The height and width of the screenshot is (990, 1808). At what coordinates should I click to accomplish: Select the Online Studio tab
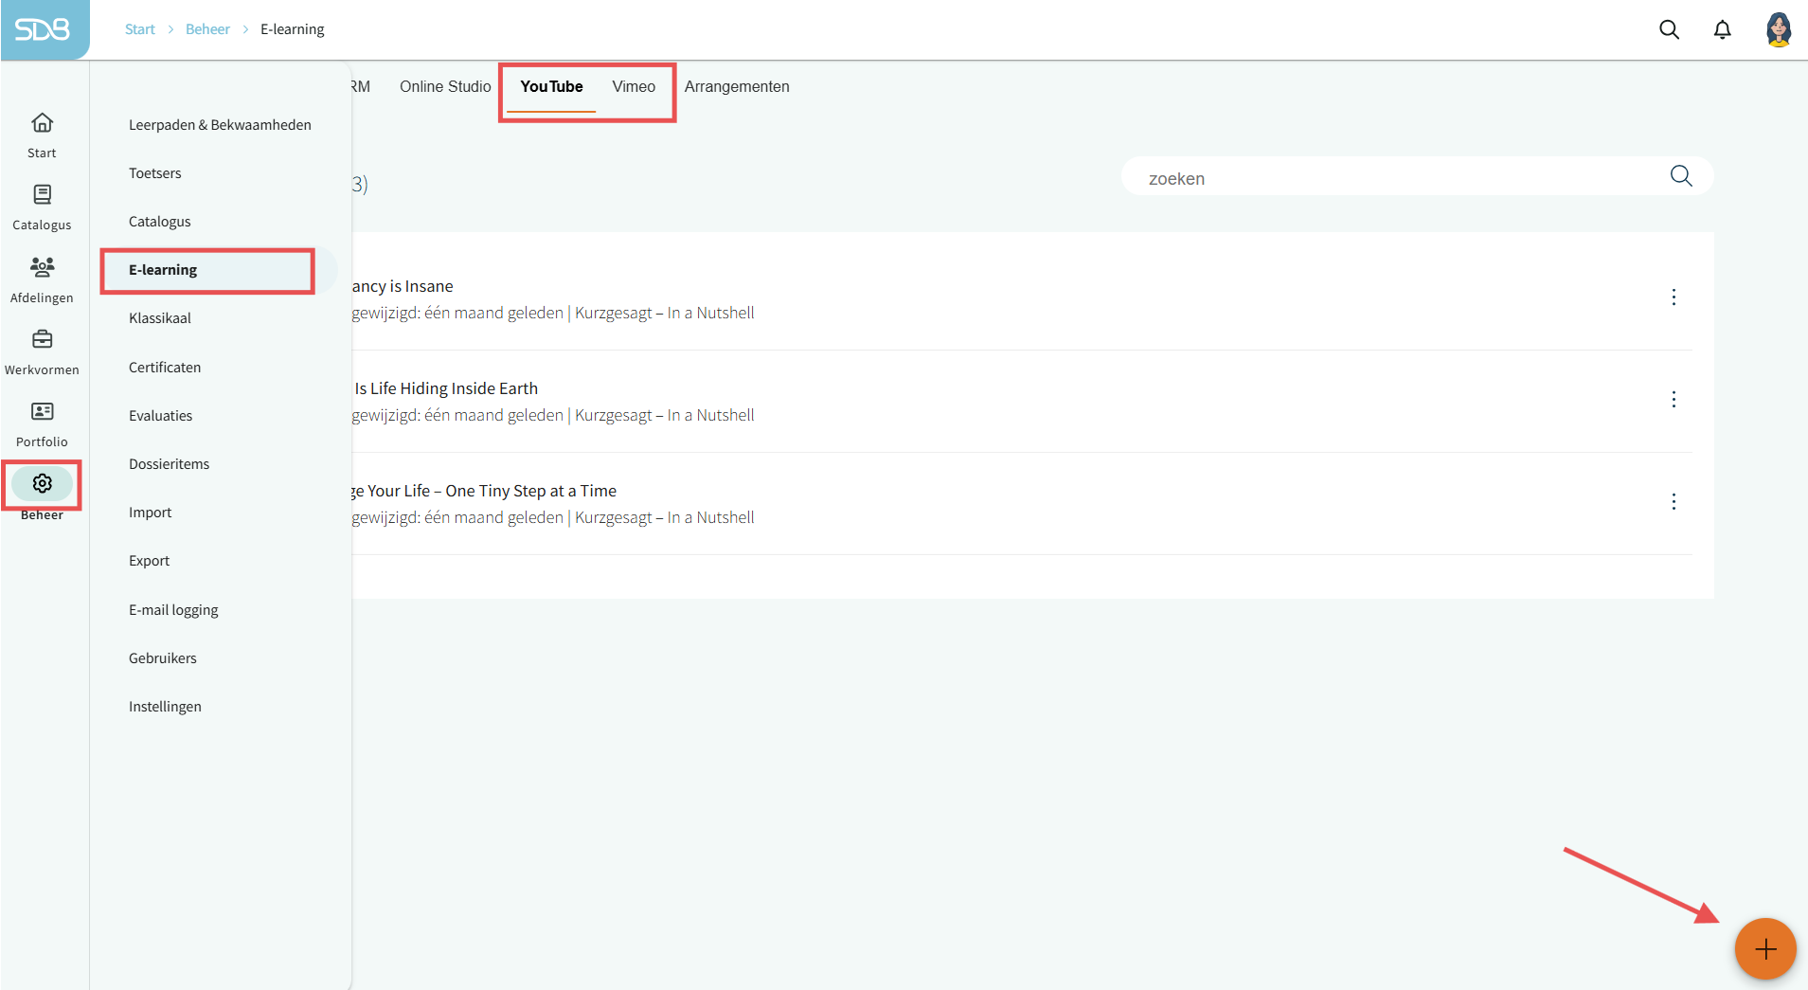[445, 87]
